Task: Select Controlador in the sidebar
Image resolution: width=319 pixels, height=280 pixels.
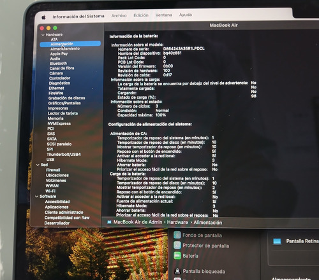Action: (59, 78)
